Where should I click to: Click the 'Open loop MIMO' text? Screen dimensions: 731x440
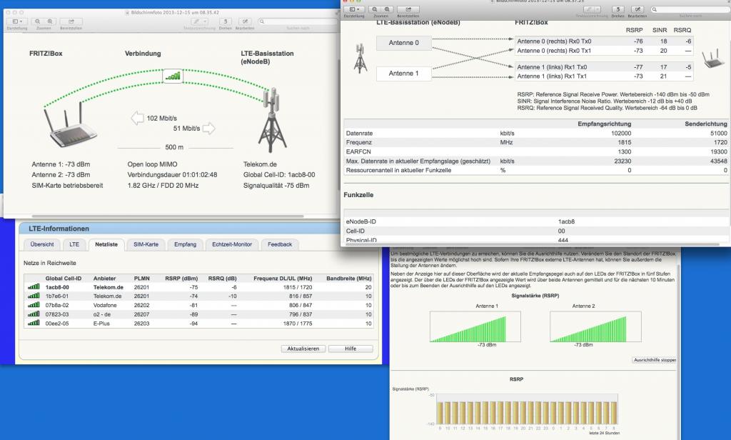click(153, 164)
